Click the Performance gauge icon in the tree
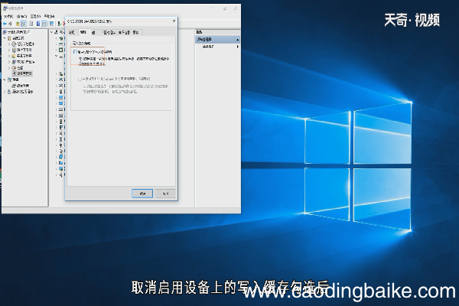This screenshot has height=306, width=459. (14, 67)
